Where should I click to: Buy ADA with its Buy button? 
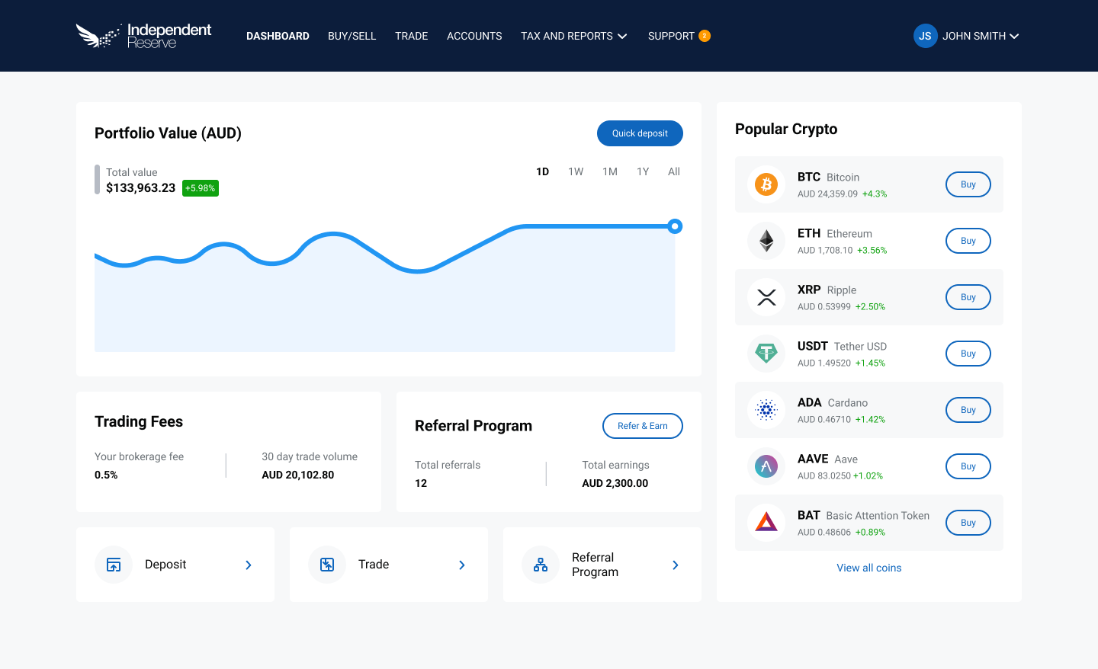[x=968, y=410]
